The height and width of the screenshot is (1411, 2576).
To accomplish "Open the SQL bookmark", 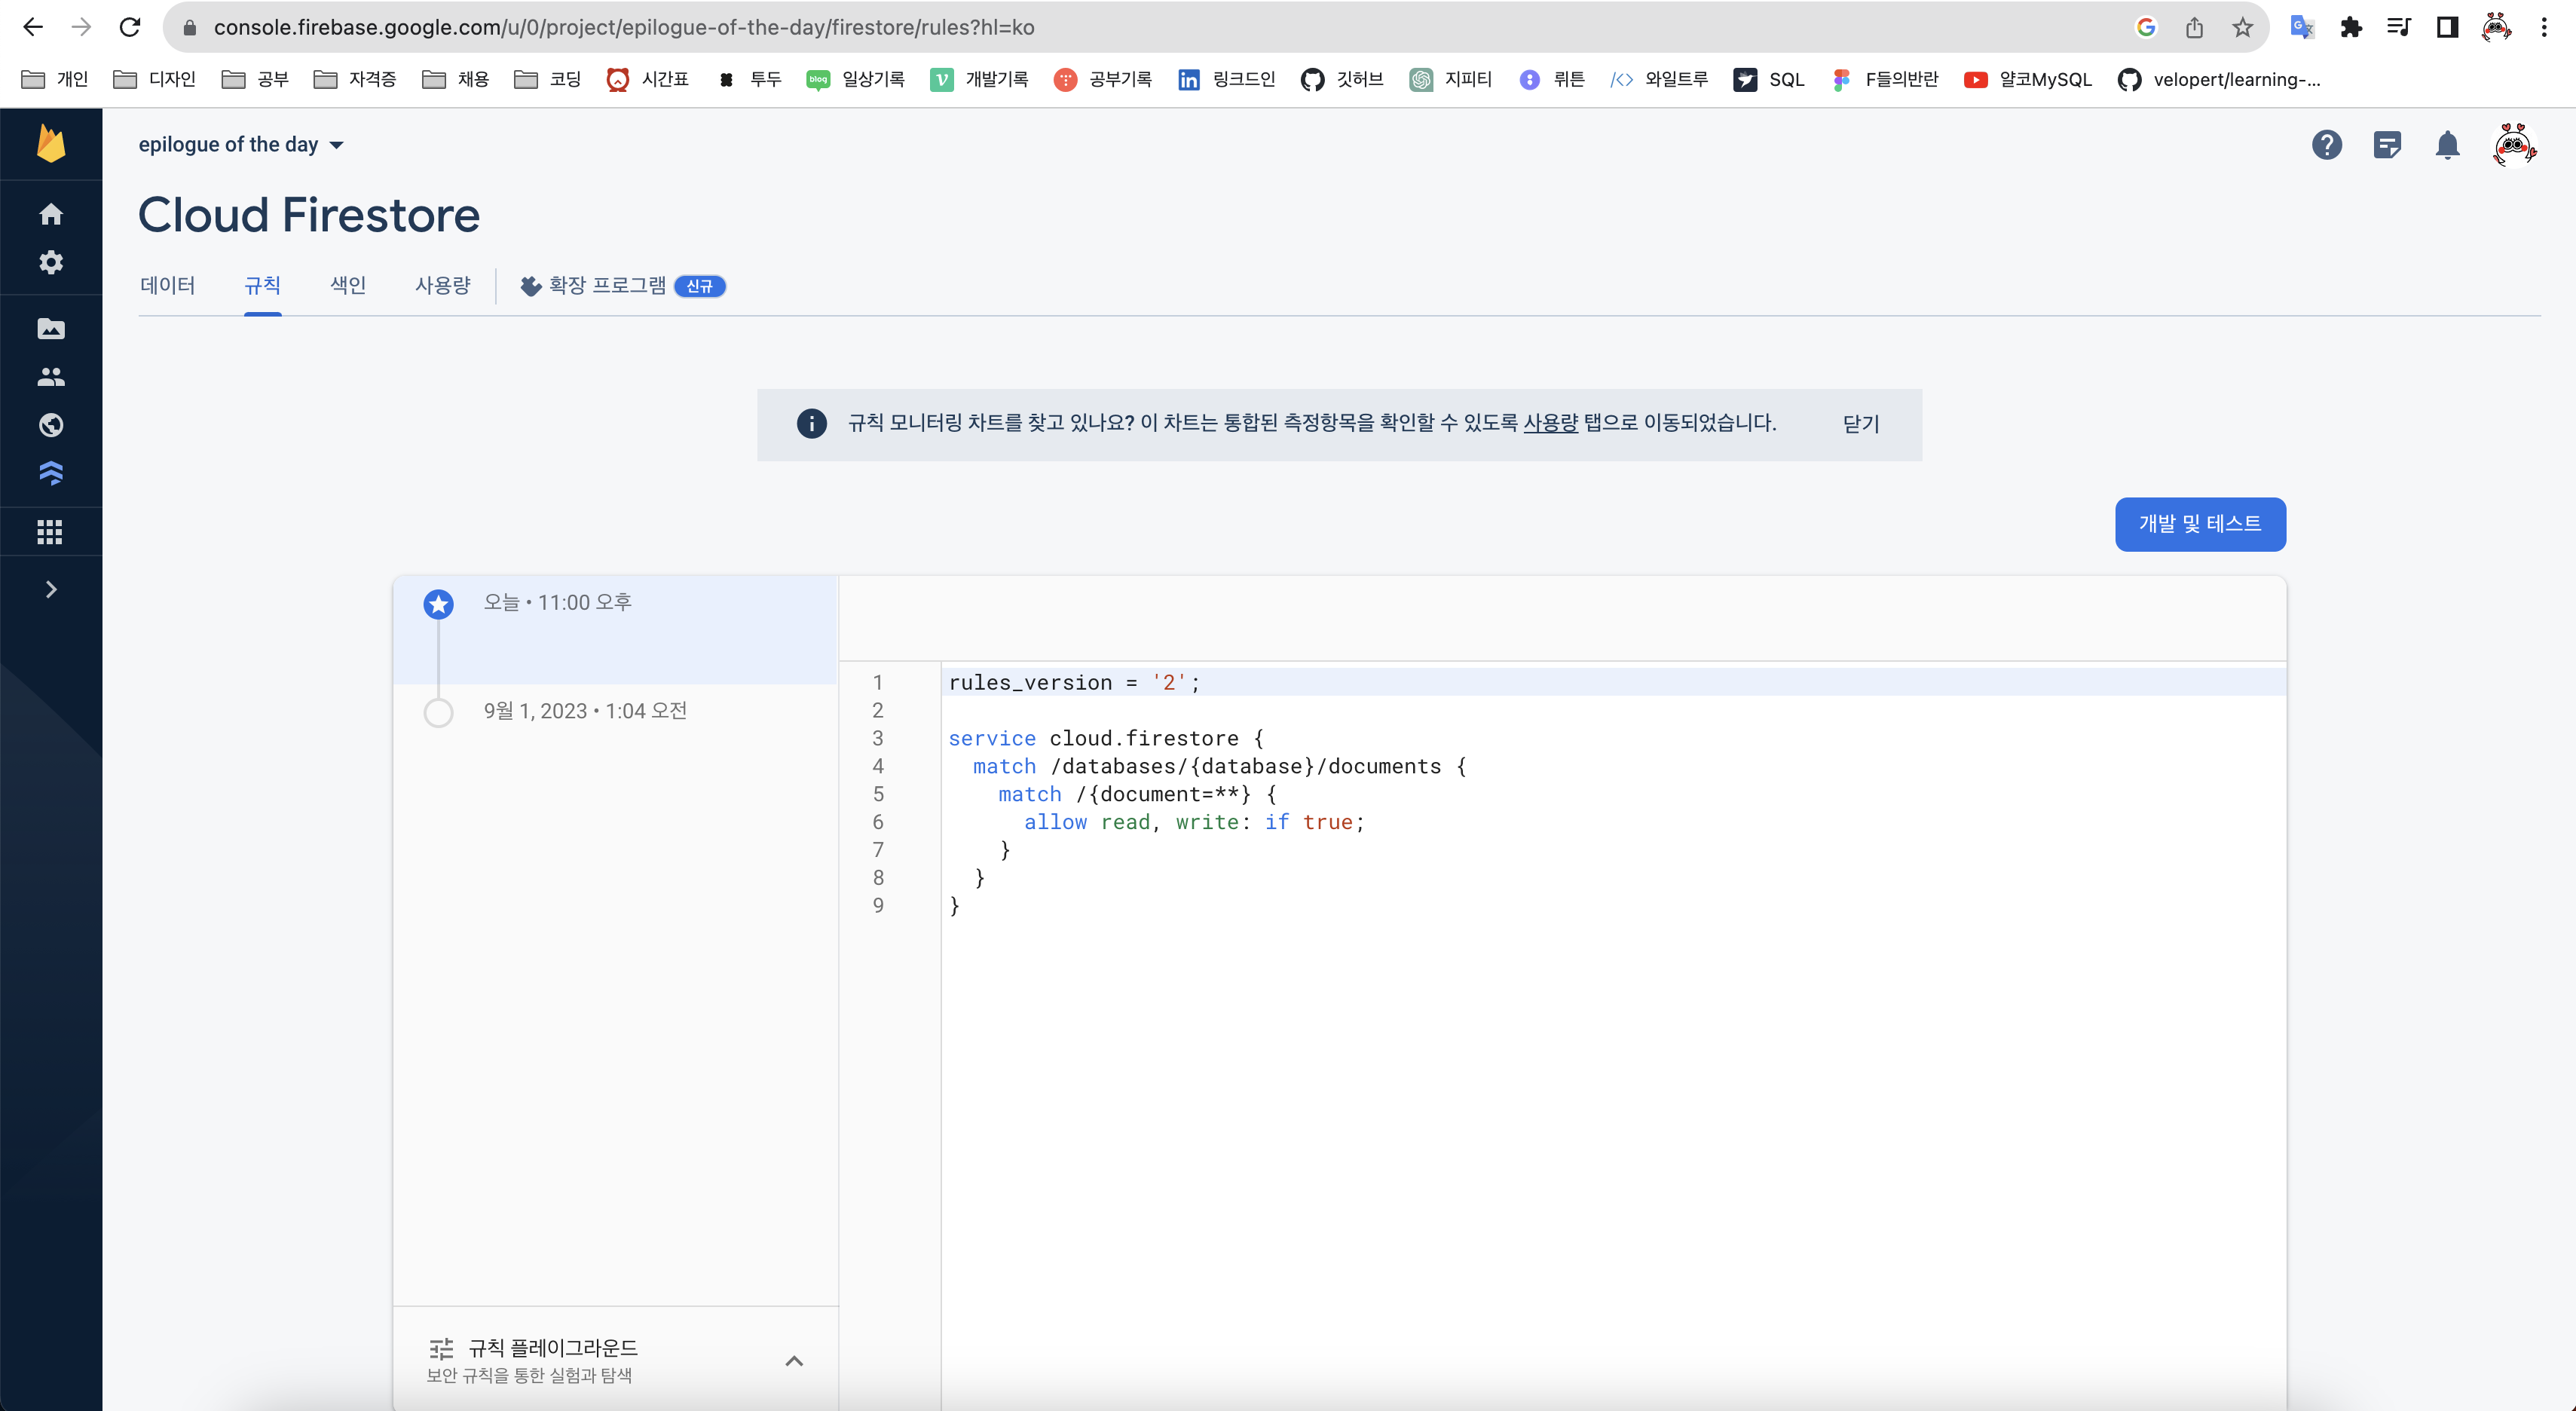I will click(x=1770, y=80).
